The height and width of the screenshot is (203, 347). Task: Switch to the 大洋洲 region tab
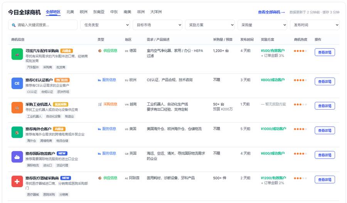coord(156,12)
